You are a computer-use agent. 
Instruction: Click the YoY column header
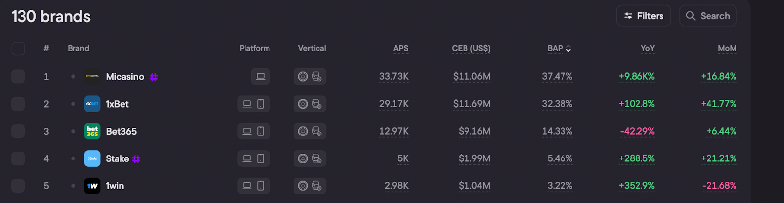point(647,48)
